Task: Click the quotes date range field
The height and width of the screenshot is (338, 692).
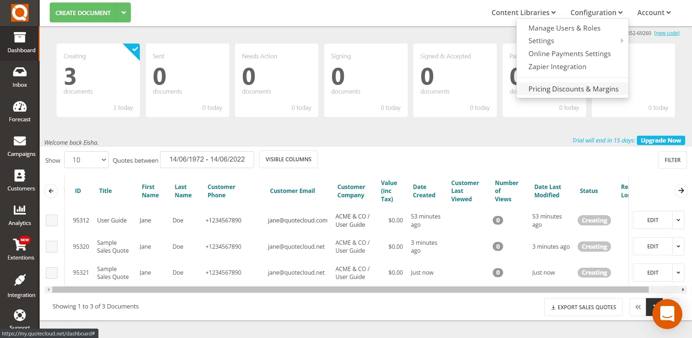Action: (207, 159)
